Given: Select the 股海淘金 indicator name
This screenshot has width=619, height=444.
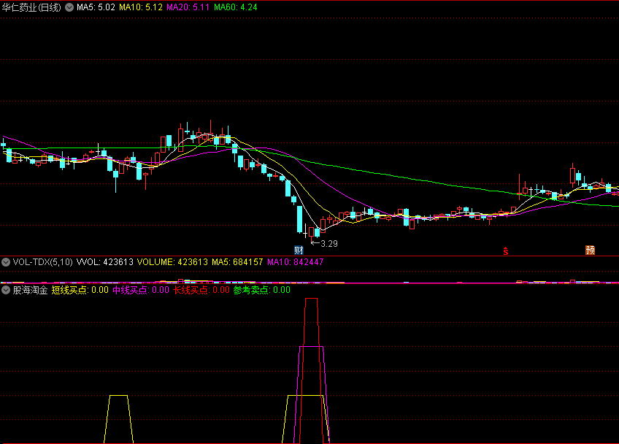Looking at the screenshot, I should tap(31, 290).
